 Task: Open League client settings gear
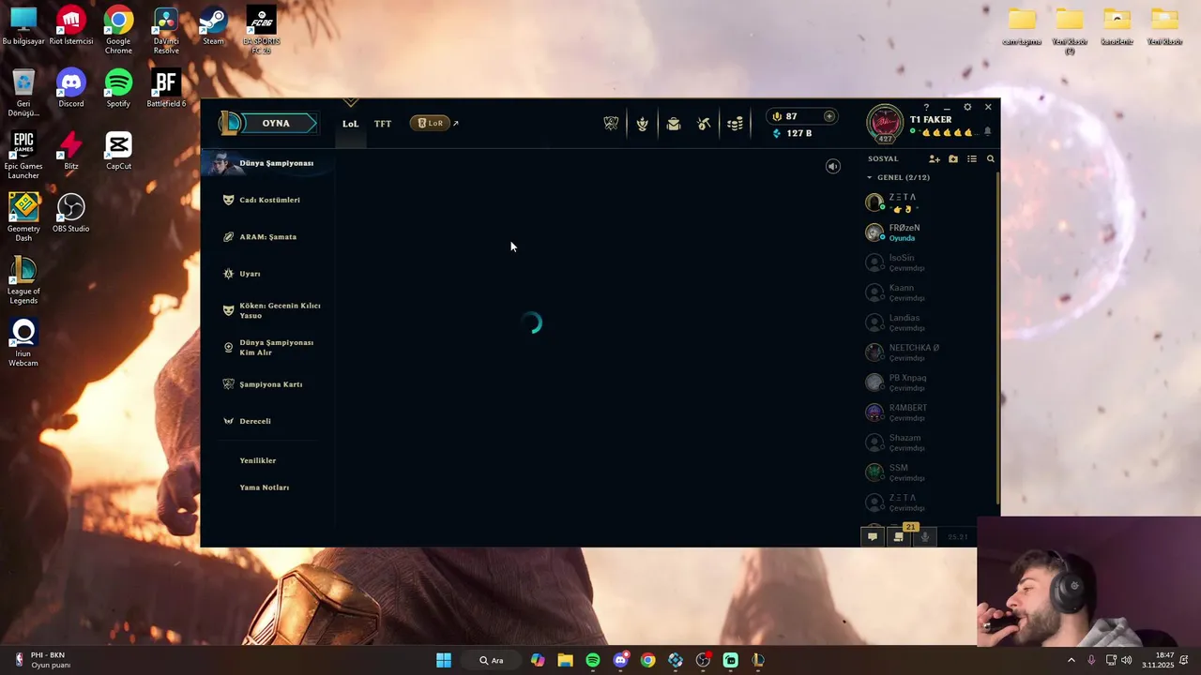(x=967, y=107)
